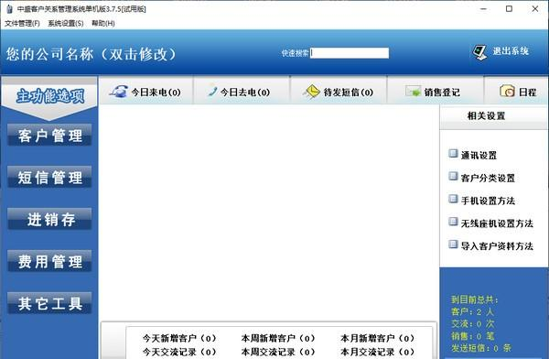Open the 客户分类设置 link
The height and width of the screenshot is (359, 549).
(x=488, y=178)
